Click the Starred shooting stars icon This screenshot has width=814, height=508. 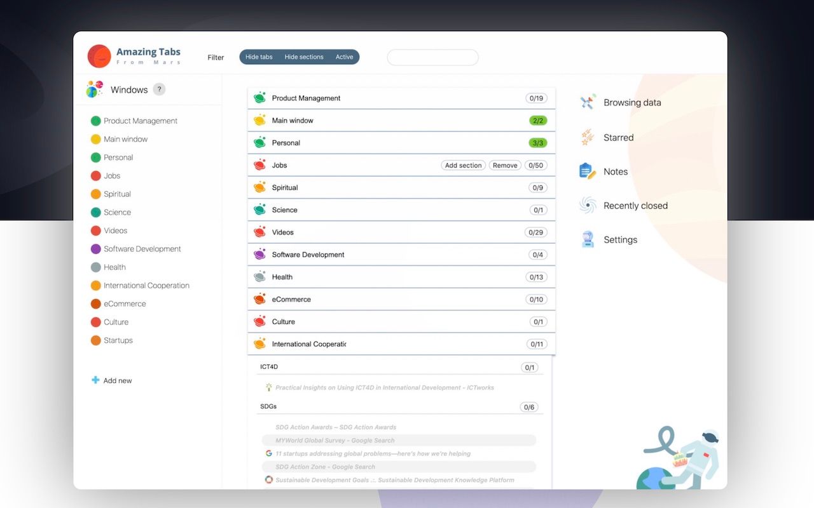point(588,137)
